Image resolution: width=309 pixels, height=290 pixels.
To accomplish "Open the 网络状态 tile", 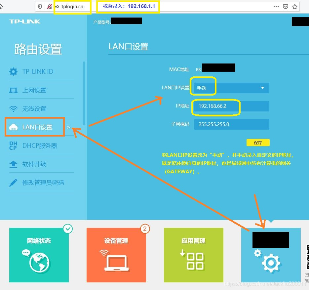I will click(39, 255).
